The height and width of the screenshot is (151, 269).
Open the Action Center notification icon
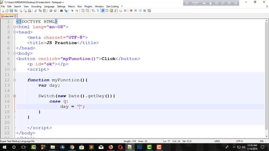pos(262,147)
